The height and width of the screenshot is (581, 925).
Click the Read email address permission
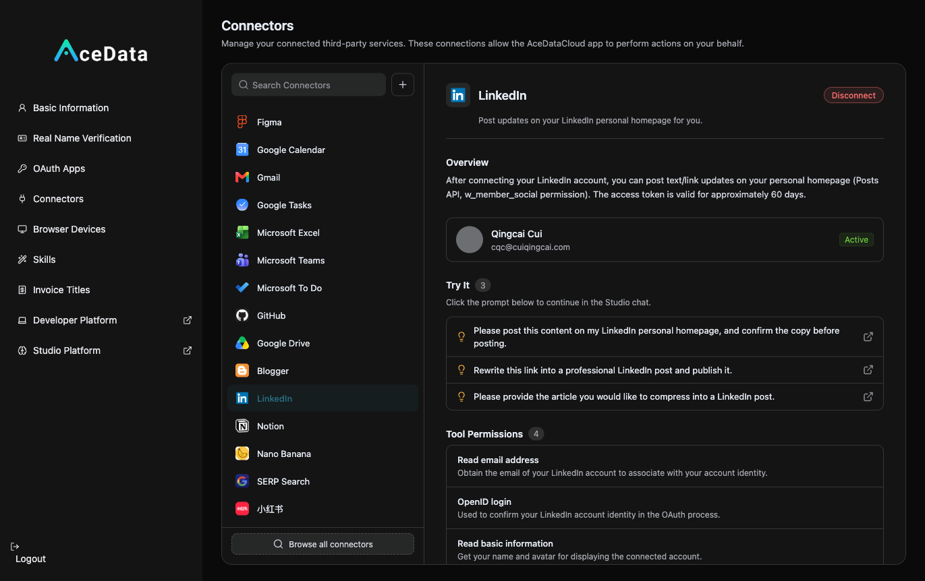tap(665, 466)
